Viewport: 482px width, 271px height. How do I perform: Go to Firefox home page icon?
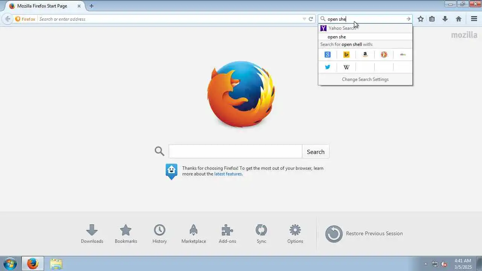[x=459, y=19]
